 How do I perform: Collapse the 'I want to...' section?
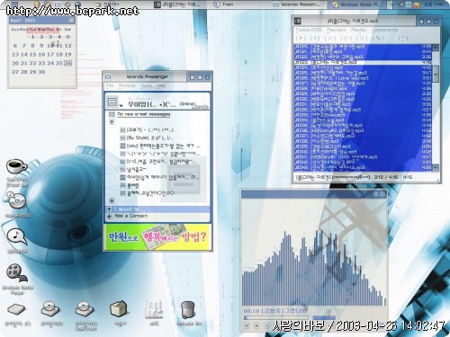pyautogui.click(x=109, y=209)
